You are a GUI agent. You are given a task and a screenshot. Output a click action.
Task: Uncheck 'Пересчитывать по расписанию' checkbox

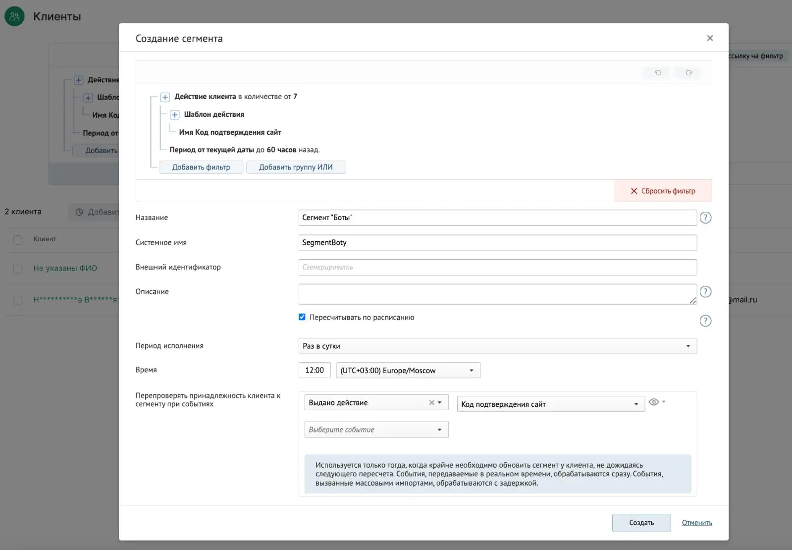pos(302,317)
